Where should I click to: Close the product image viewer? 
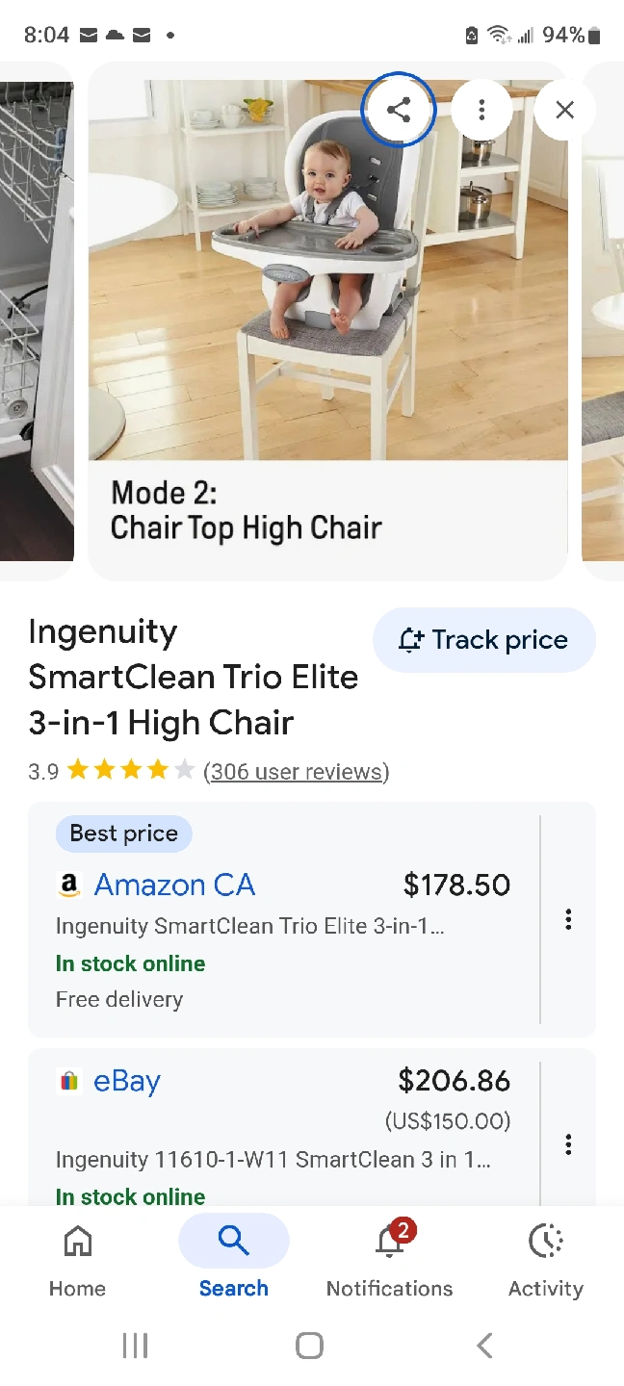[564, 110]
